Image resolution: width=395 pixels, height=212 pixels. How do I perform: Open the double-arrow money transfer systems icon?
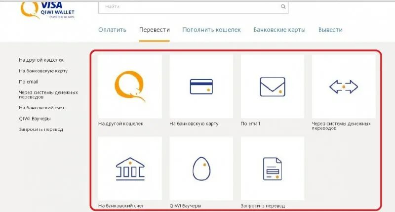pyautogui.click(x=344, y=86)
